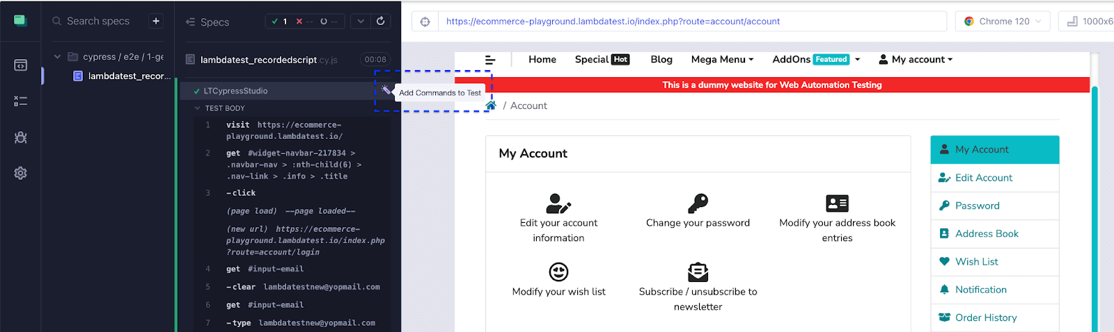Open the AddOns Featured dropdown

click(816, 60)
